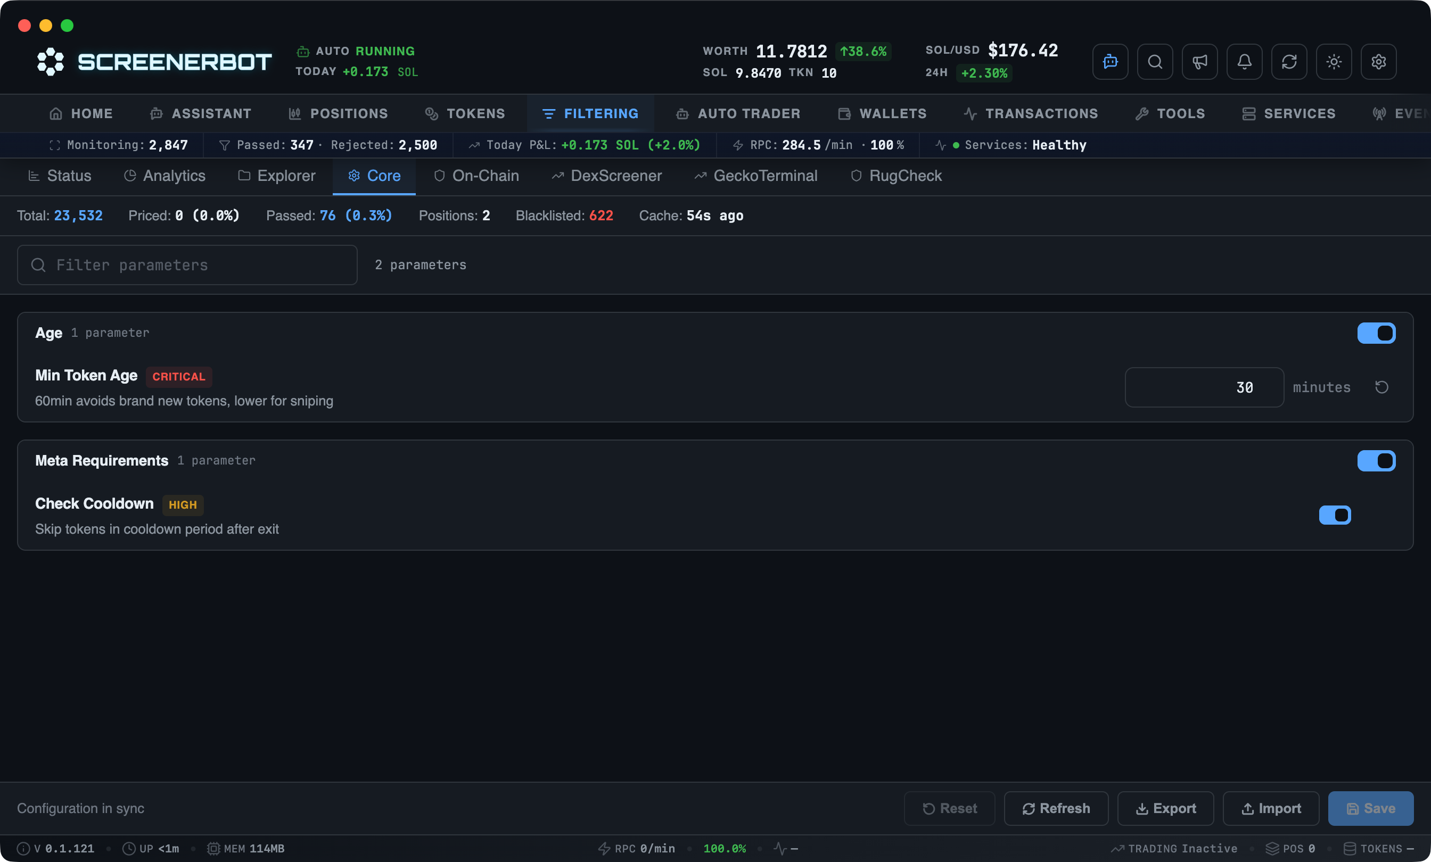The width and height of the screenshot is (1431, 862).
Task: Click the Configuration in sync status text
Action: (81, 808)
